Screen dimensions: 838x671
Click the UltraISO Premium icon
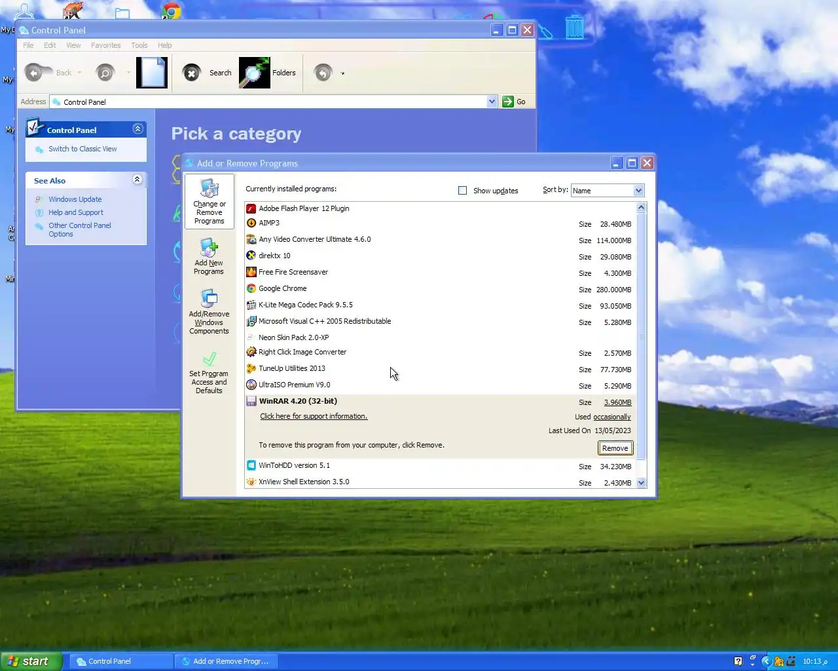click(x=251, y=385)
